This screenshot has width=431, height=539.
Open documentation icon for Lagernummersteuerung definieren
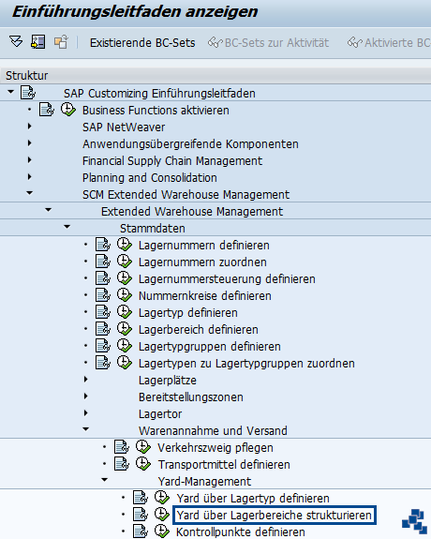point(103,278)
